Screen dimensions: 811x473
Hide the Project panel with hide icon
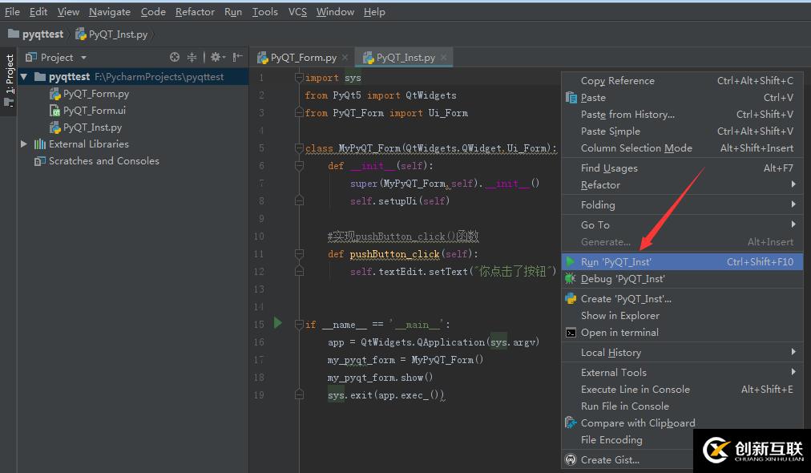pos(237,57)
